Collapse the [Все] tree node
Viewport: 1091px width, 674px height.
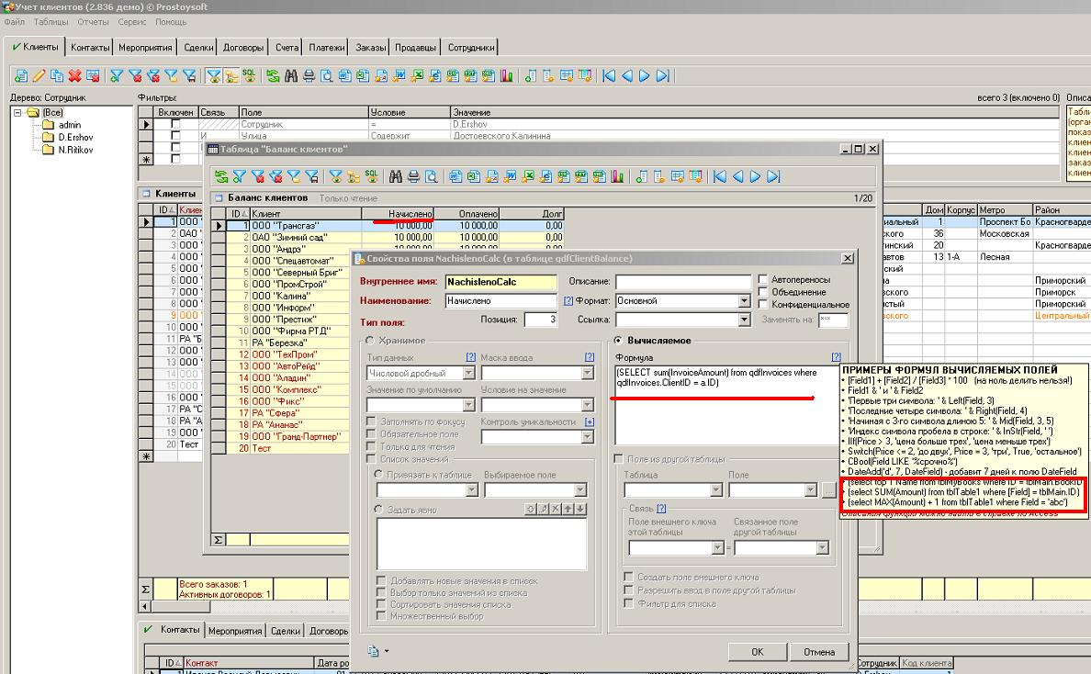click(x=18, y=113)
